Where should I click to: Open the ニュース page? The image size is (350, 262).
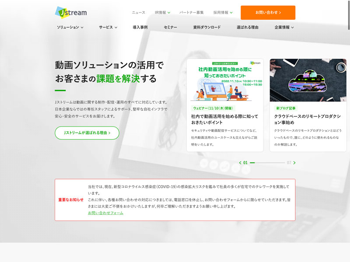[138, 13]
